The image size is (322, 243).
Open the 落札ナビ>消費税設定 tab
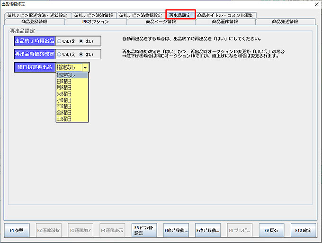point(141,16)
